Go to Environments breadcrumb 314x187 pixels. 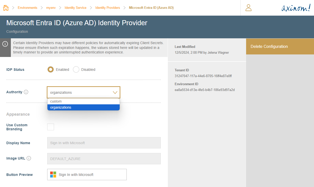(27, 8)
